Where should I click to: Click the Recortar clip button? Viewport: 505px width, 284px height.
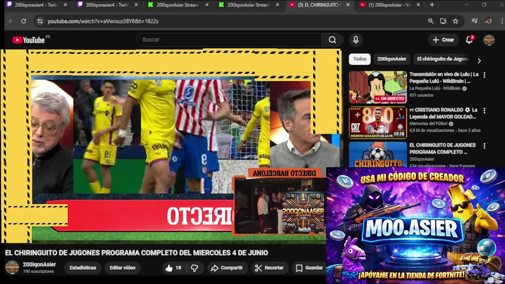pyautogui.click(x=269, y=268)
